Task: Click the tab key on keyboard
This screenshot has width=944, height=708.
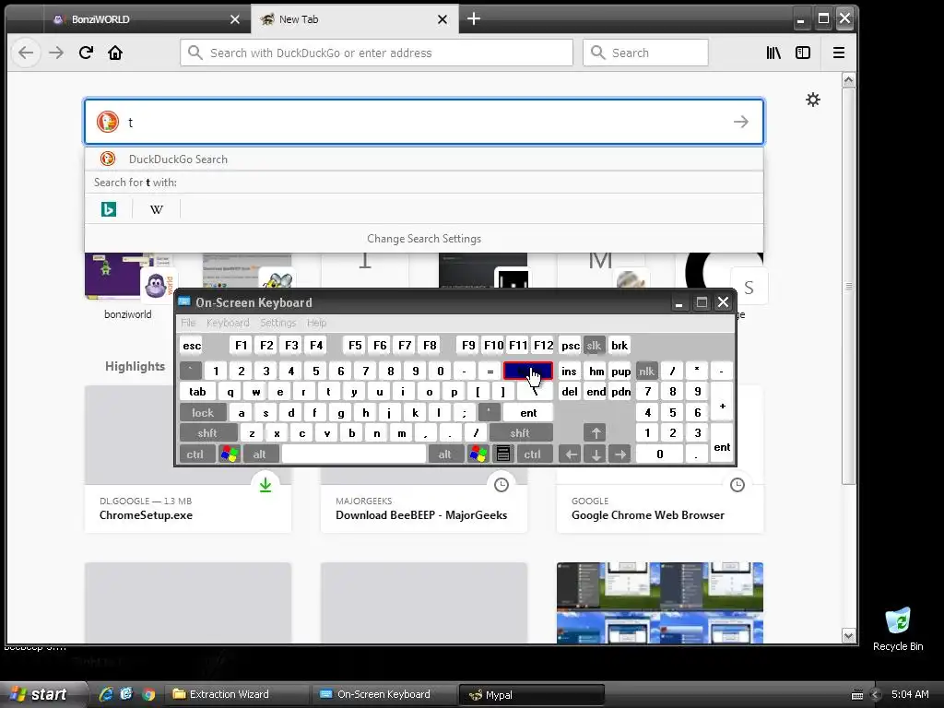Action: [x=197, y=392]
